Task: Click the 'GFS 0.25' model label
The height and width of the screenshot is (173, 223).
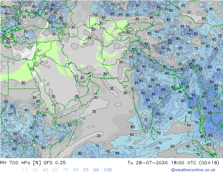Action: [x=55, y=163]
